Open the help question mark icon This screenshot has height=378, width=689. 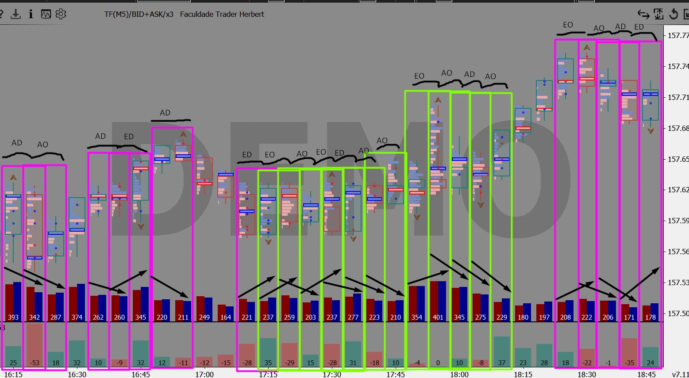point(1,14)
